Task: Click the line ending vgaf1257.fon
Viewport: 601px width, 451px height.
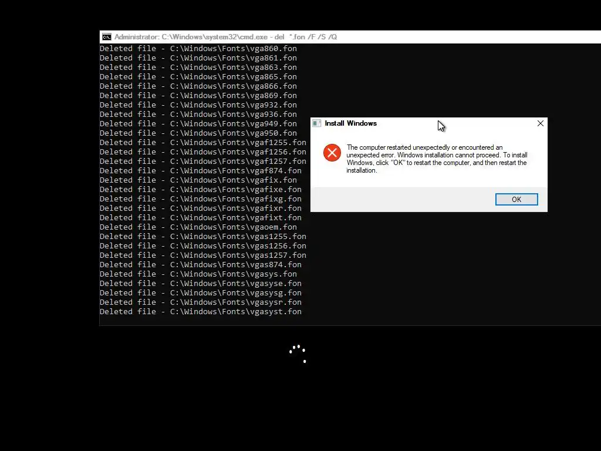Action: coord(202,161)
